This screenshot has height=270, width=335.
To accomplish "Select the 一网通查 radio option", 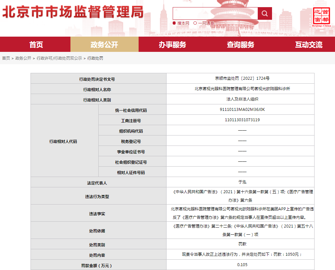I will [204, 23].
